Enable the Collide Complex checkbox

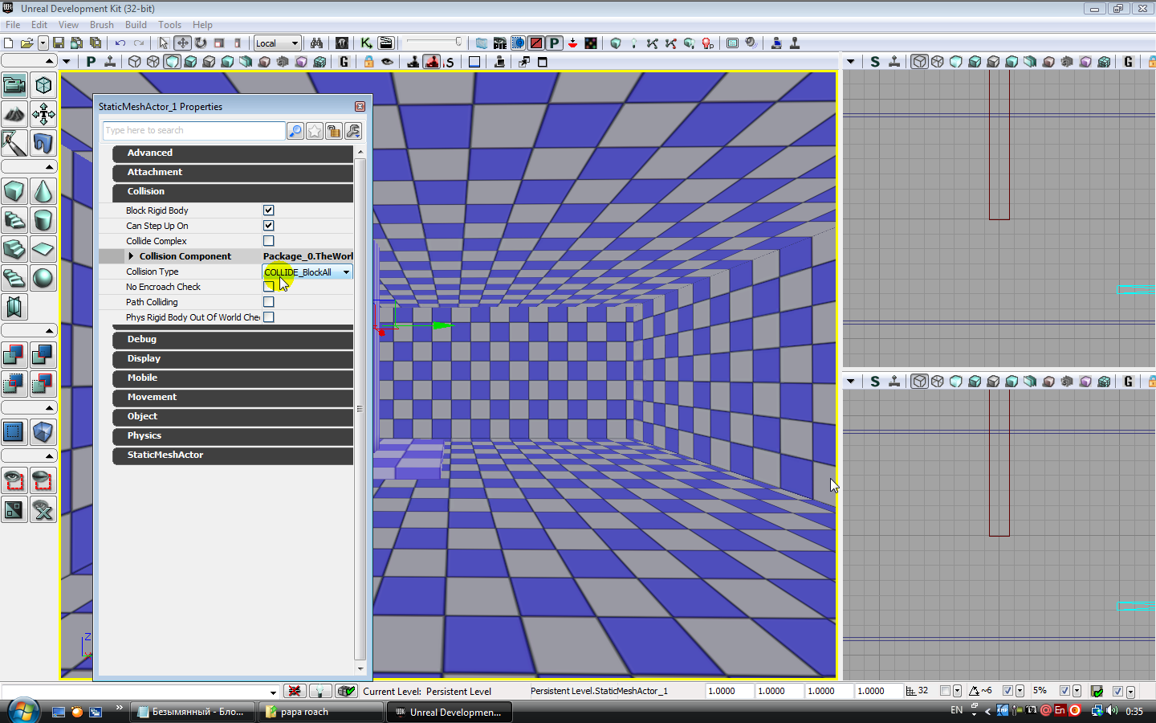click(269, 241)
